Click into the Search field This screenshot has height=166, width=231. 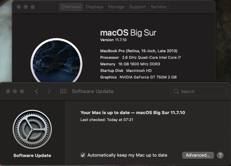point(198,91)
